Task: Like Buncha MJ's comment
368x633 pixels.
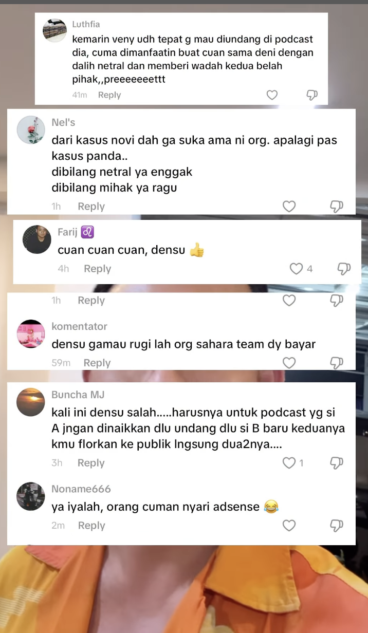Action: pyautogui.click(x=289, y=463)
